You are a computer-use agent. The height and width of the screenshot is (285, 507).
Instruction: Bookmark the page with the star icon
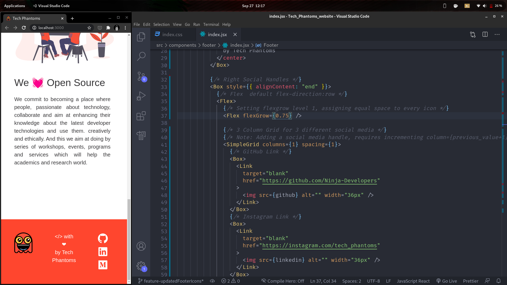[89, 27]
